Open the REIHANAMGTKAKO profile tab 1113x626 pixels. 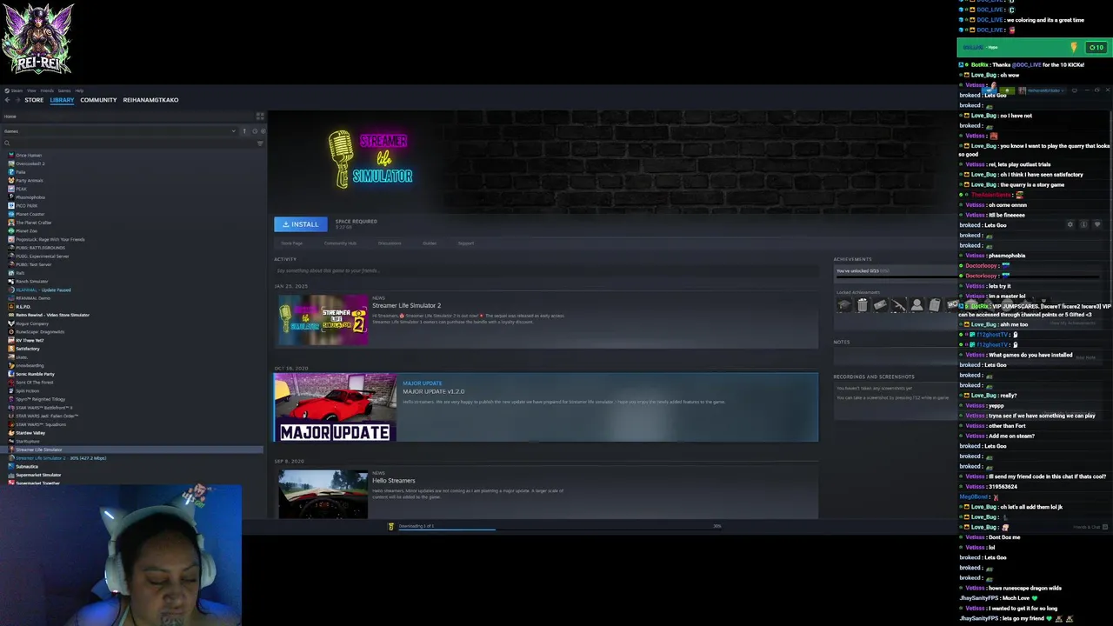[150, 100]
